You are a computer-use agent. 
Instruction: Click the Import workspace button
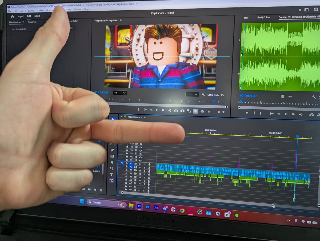click(21, 16)
